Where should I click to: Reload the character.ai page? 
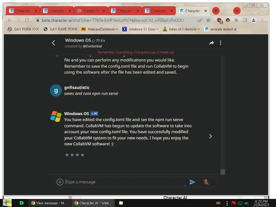pyautogui.click(x=27, y=20)
